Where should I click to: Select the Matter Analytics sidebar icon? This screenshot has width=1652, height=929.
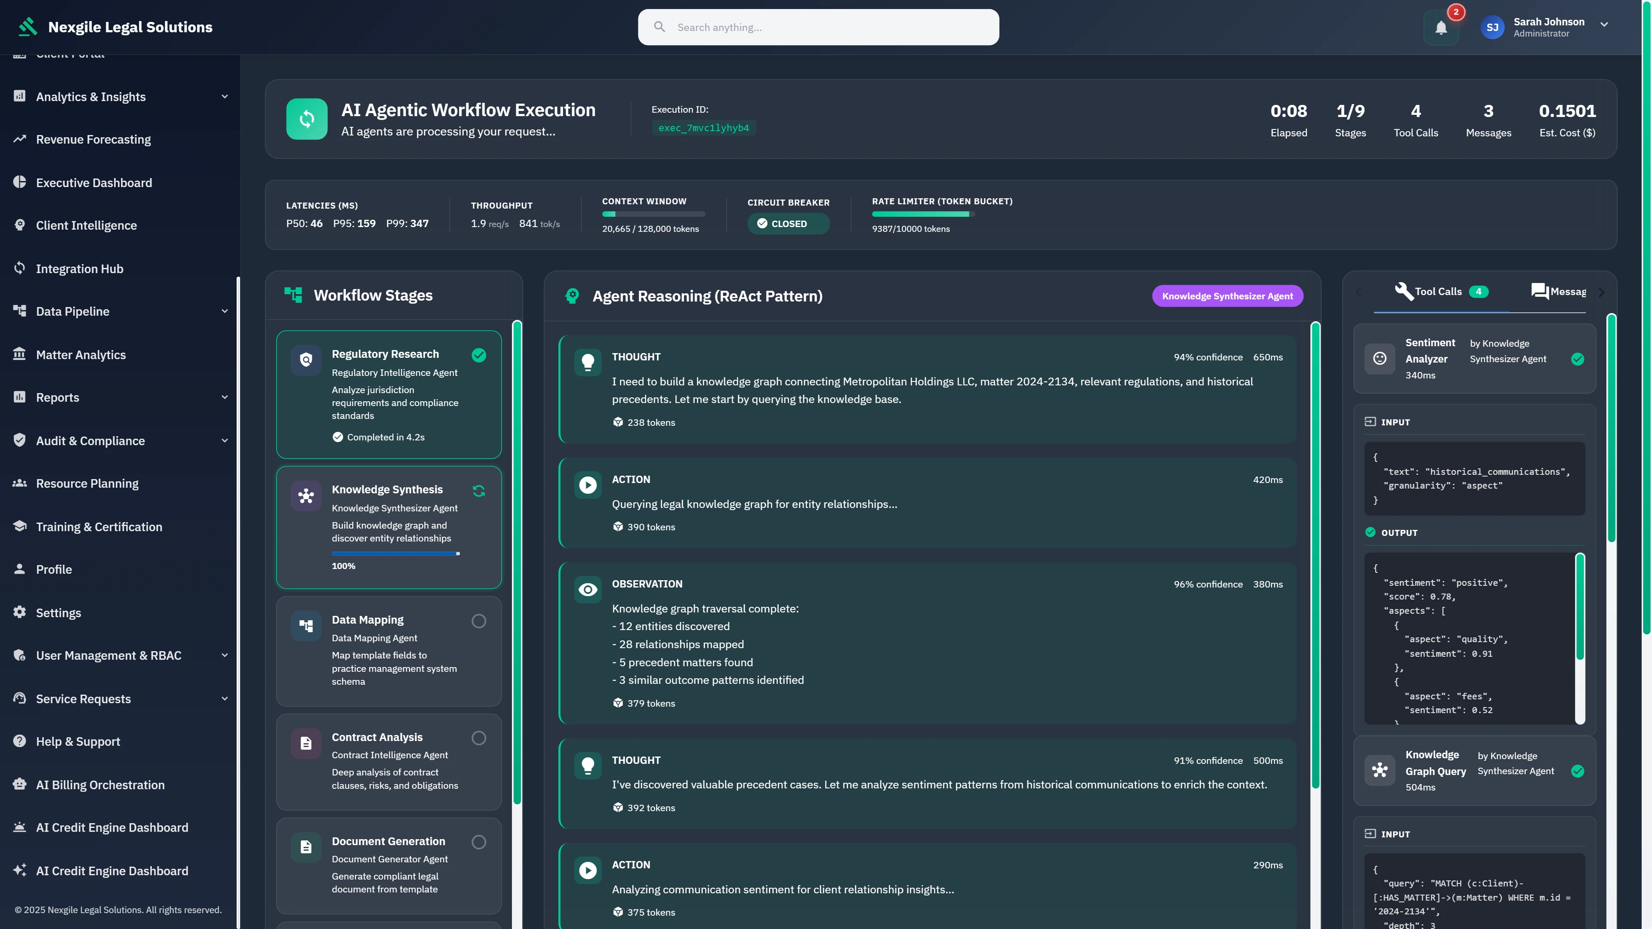tap(19, 354)
